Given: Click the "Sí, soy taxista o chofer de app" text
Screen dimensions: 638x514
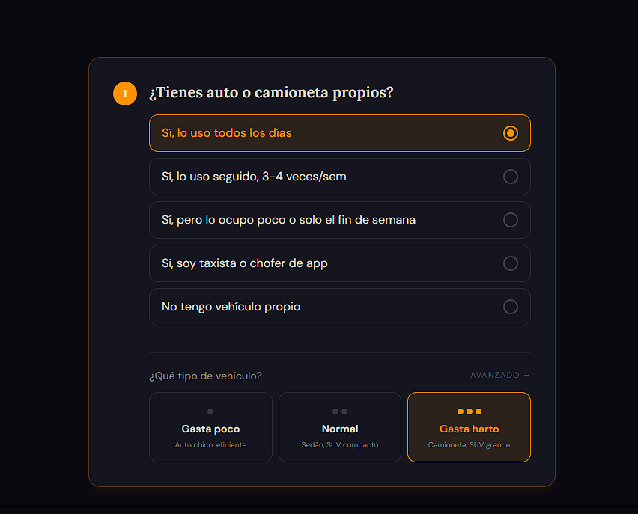Looking at the screenshot, I should [x=245, y=263].
